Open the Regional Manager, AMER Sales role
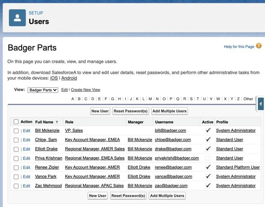 coord(95,149)
